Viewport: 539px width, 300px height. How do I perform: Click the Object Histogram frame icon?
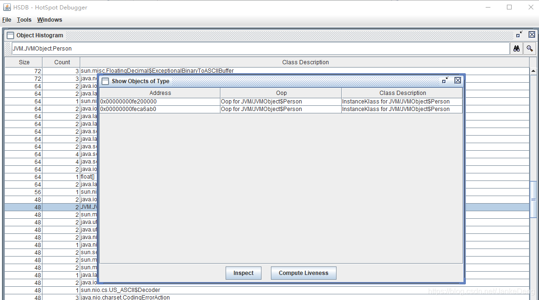10,35
